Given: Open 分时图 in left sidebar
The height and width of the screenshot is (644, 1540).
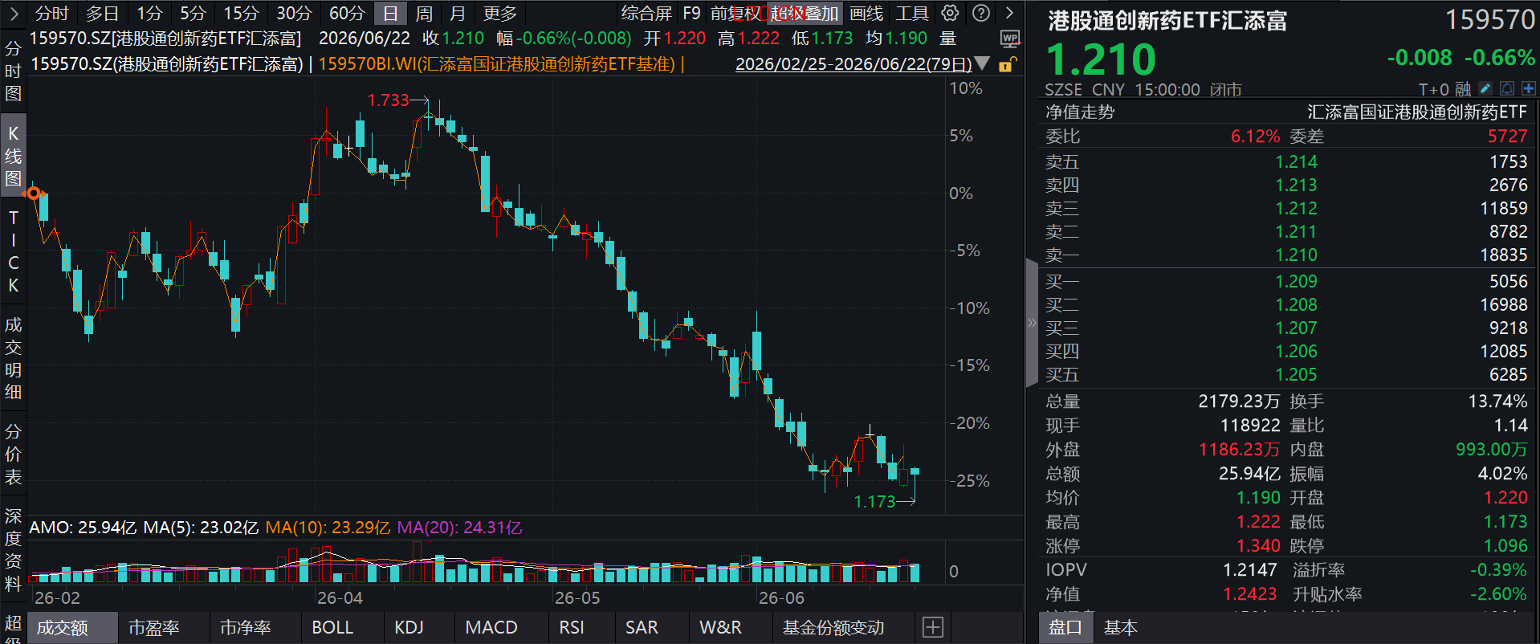Looking at the screenshot, I should [x=13, y=71].
